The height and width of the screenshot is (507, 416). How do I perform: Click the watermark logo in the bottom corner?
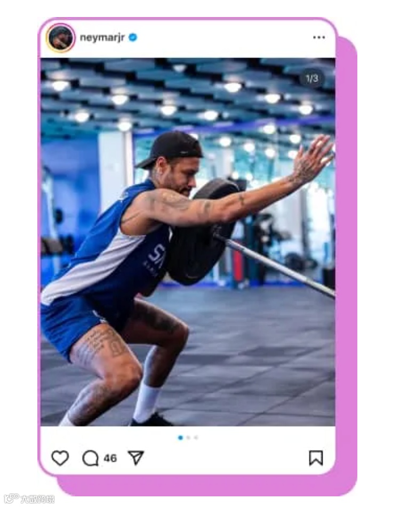(12, 498)
